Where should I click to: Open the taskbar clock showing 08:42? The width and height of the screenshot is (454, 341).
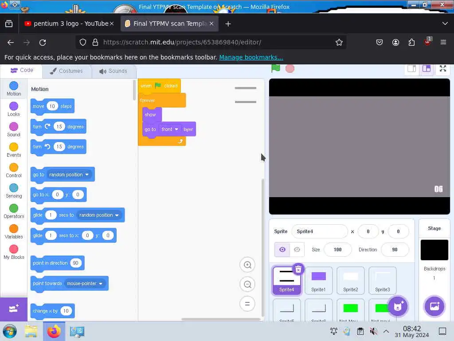click(412, 331)
